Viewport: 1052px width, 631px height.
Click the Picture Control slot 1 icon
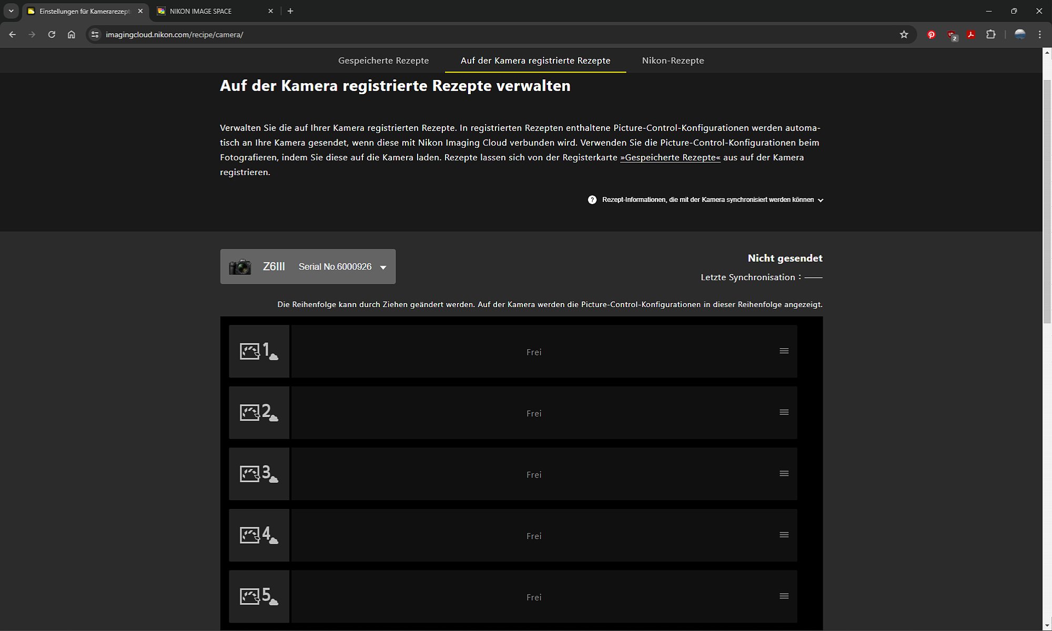coord(259,351)
